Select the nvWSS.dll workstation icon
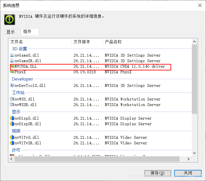Screen dimensions: 206x181 pyautogui.click(x=12, y=99)
